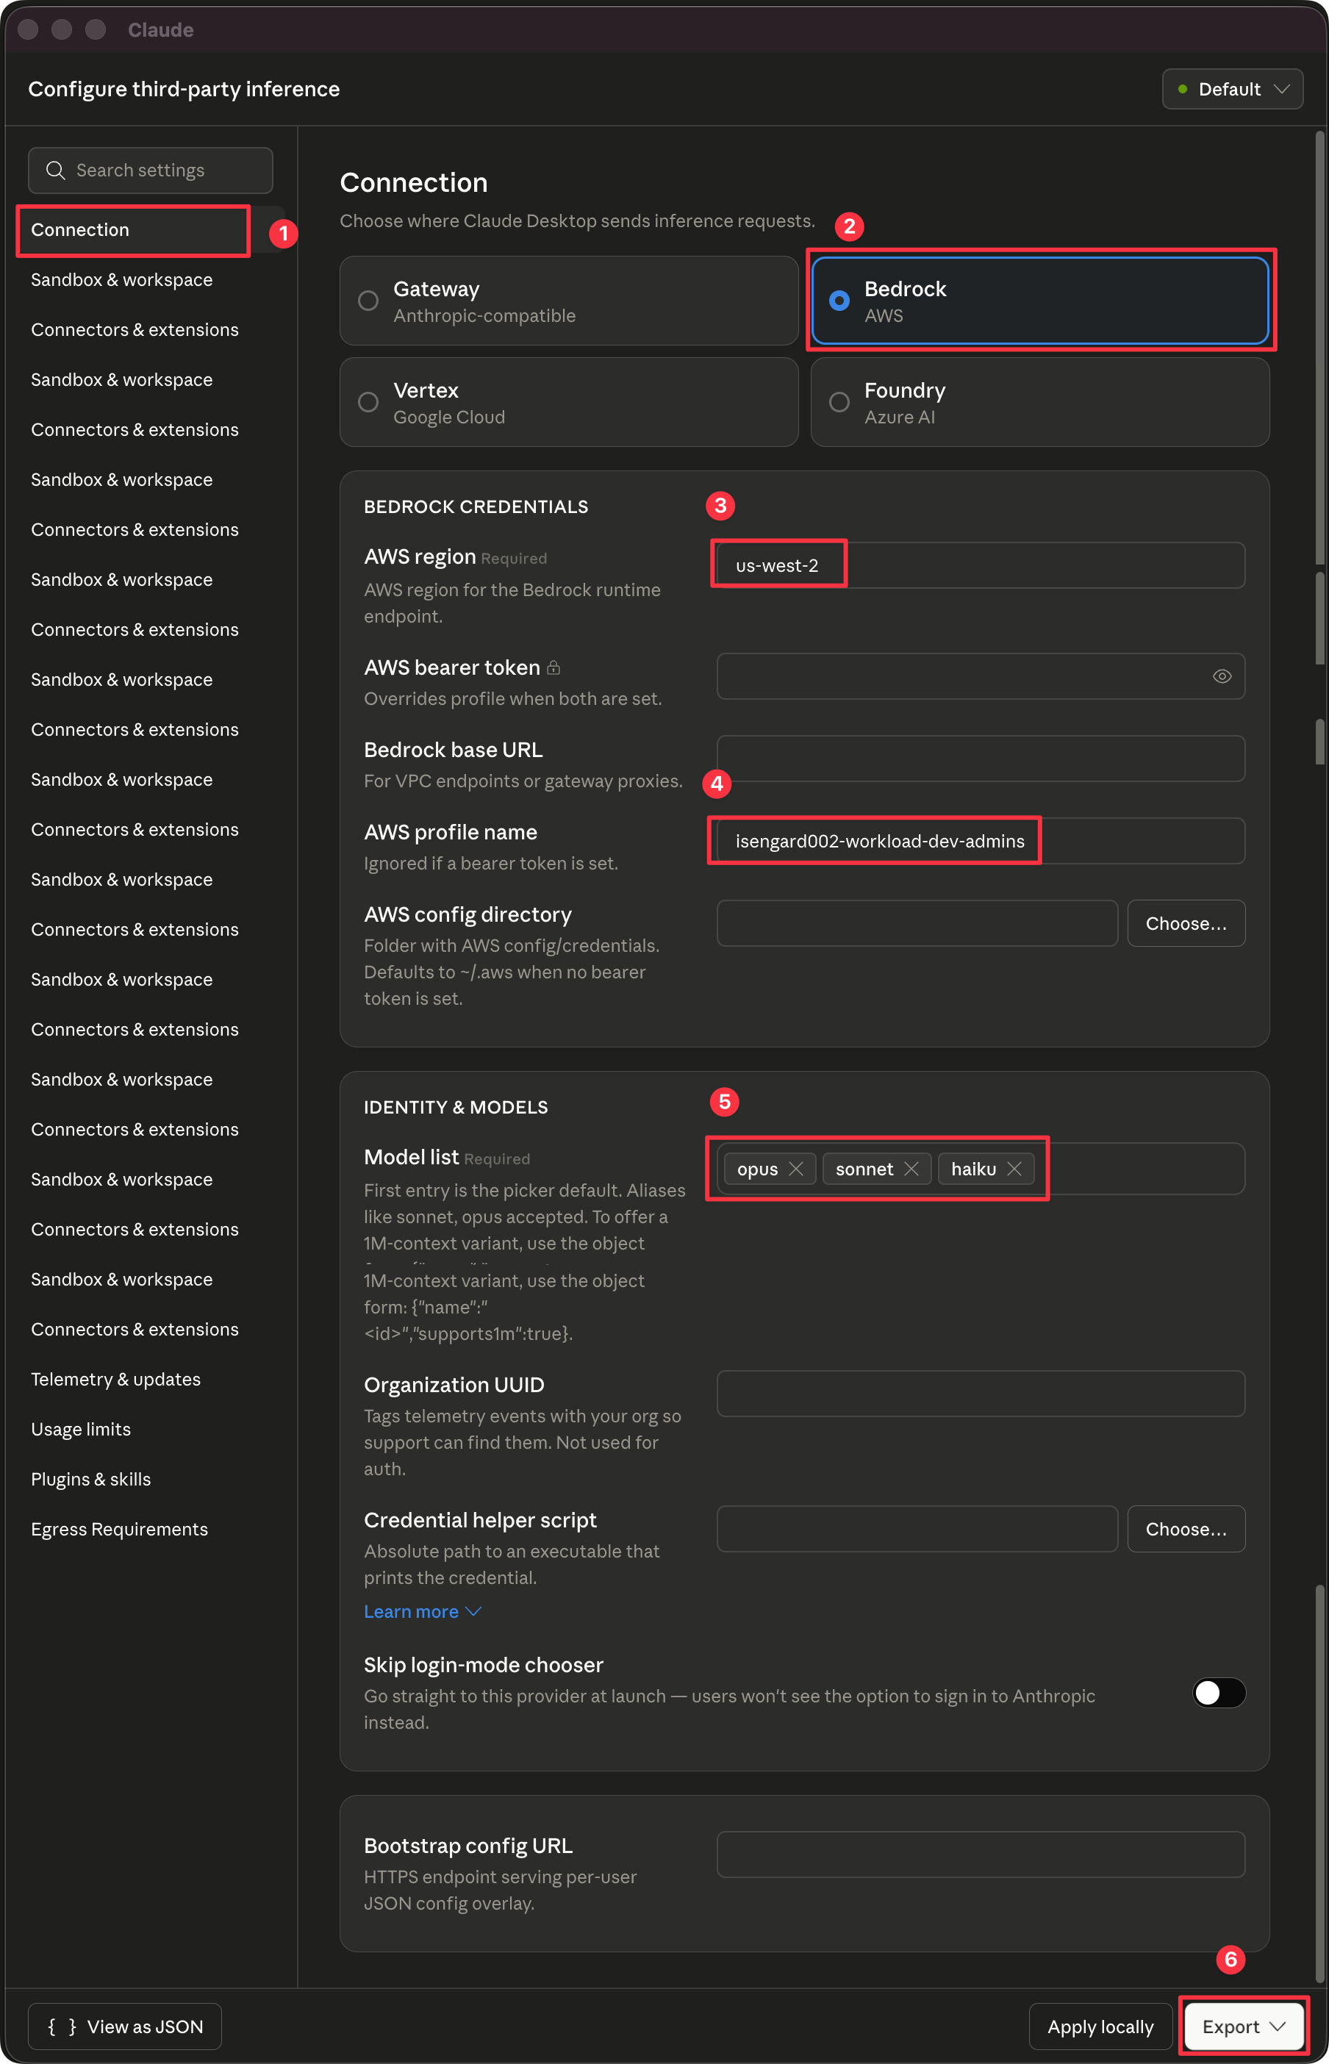This screenshot has width=1329, height=2064.
Task: Remove the sonnet model tag
Action: 911,1168
